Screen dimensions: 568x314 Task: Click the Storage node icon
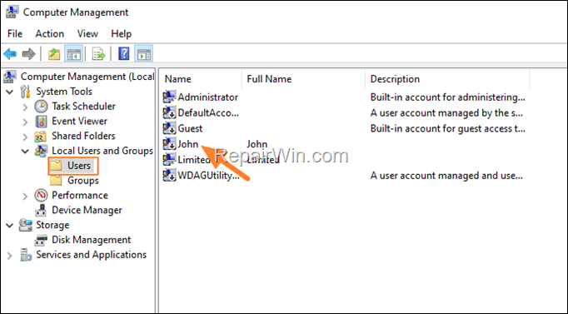click(25, 225)
